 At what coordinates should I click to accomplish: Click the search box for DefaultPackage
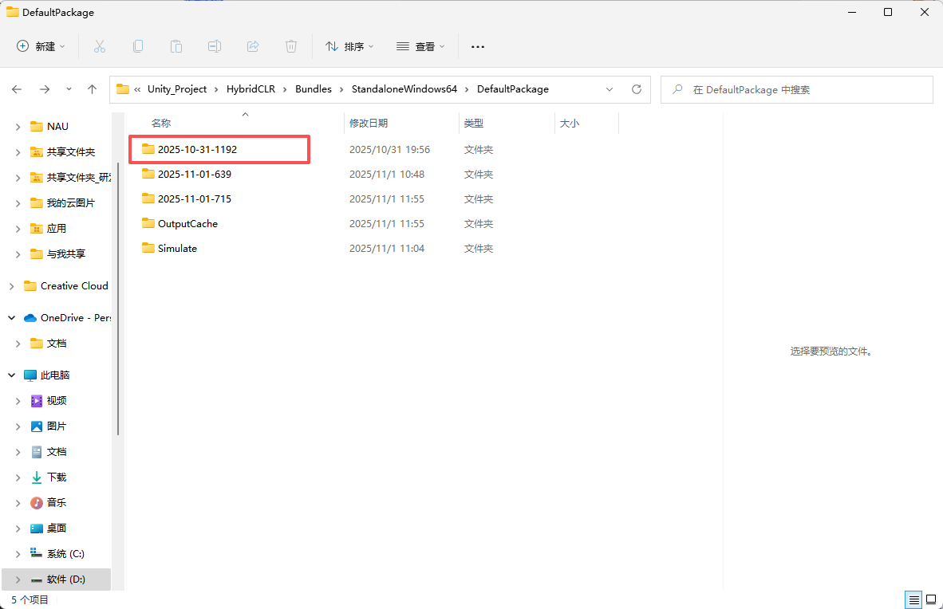(x=797, y=89)
